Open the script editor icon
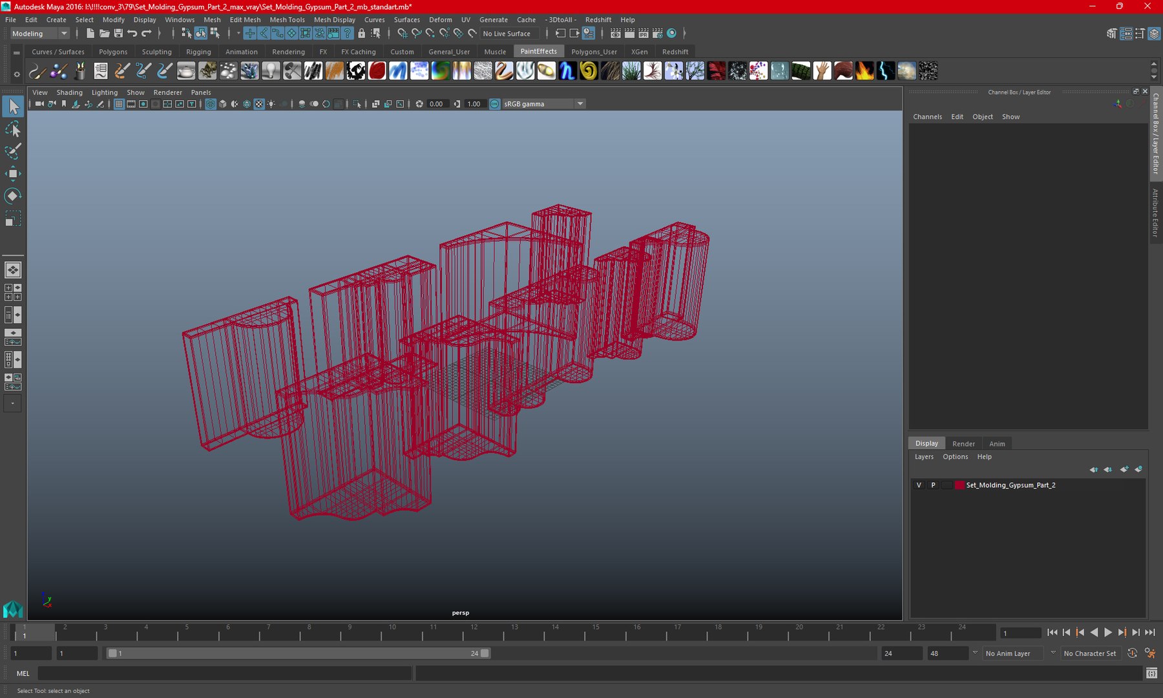 1151,673
